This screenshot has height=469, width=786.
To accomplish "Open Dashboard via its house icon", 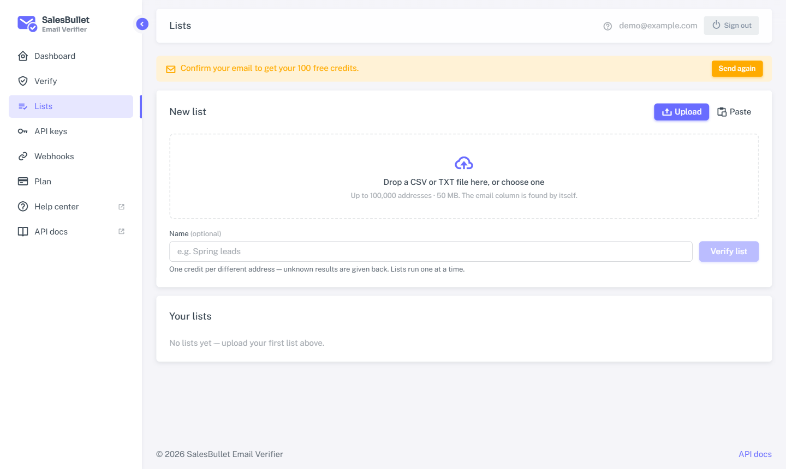I will (x=23, y=56).
